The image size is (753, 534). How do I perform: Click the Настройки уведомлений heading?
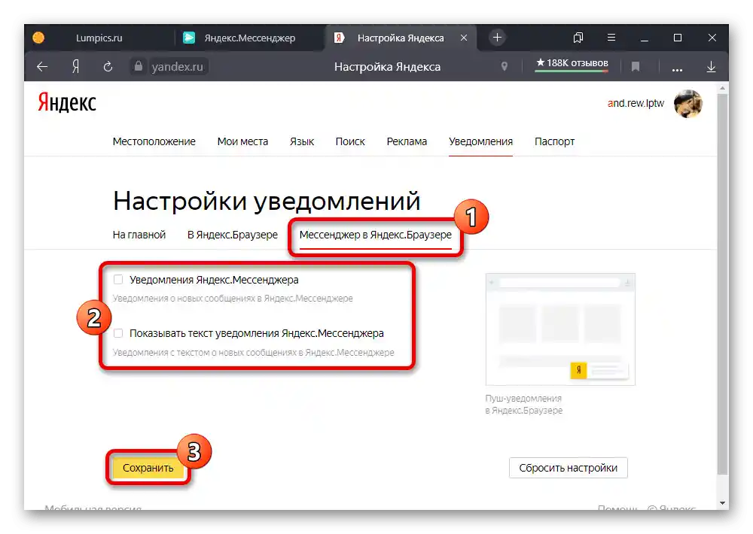pos(267,201)
